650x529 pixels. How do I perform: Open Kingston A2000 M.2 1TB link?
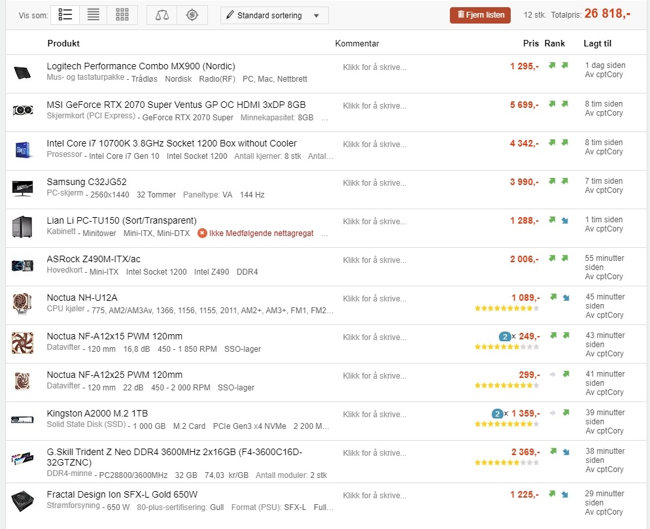click(x=97, y=413)
